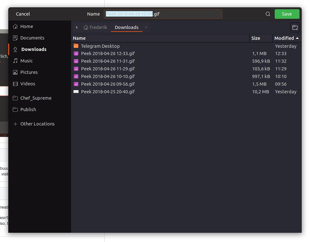310x242 pixels.
Task: Click the 10:10 modified time cell
Action: pos(281,76)
